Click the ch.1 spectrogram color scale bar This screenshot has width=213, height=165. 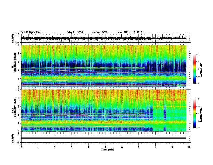coord(194,69)
